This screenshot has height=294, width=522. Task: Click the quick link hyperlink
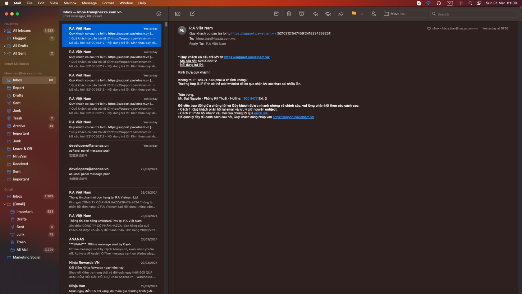[261, 113]
